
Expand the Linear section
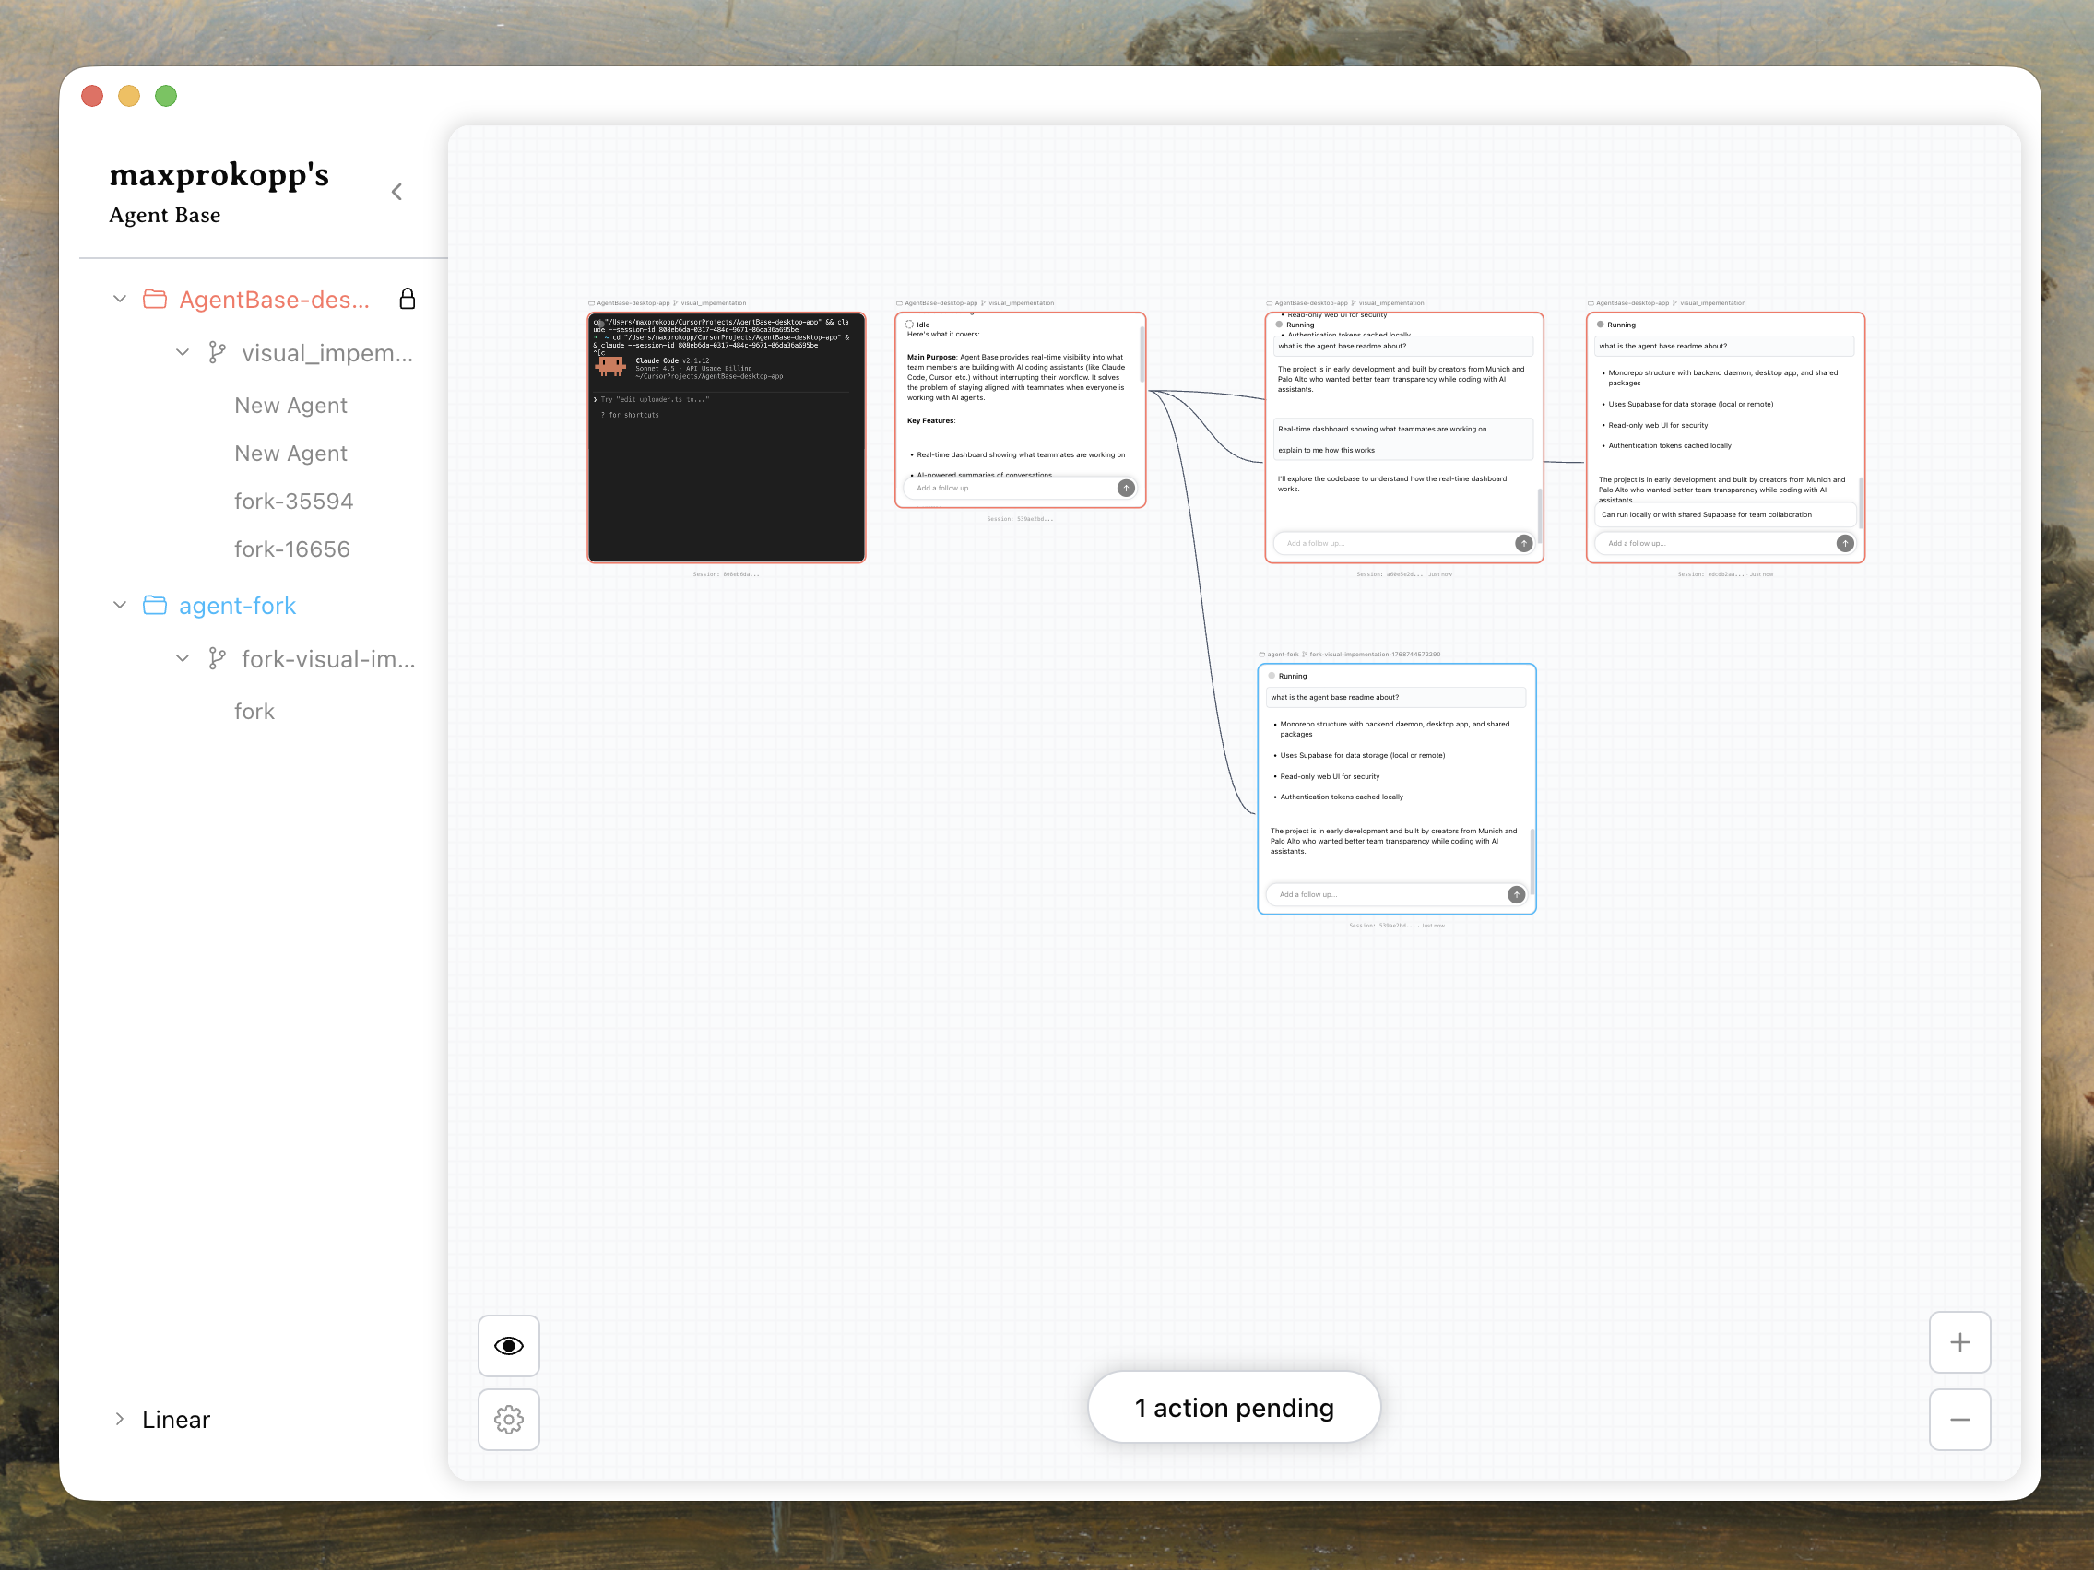pos(119,1419)
